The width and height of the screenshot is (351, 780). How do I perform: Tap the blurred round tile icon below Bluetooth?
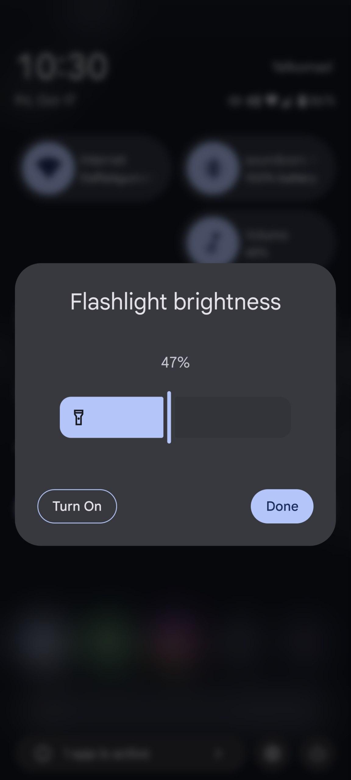[213, 242]
